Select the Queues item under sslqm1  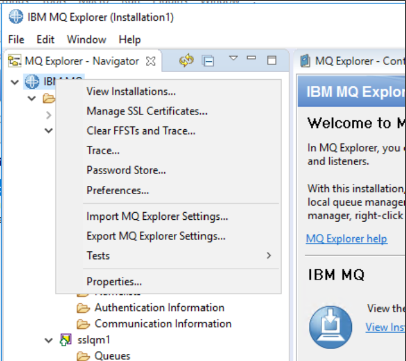click(x=113, y=356)
